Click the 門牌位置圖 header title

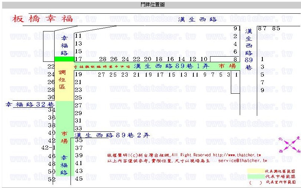coord(153,4)
